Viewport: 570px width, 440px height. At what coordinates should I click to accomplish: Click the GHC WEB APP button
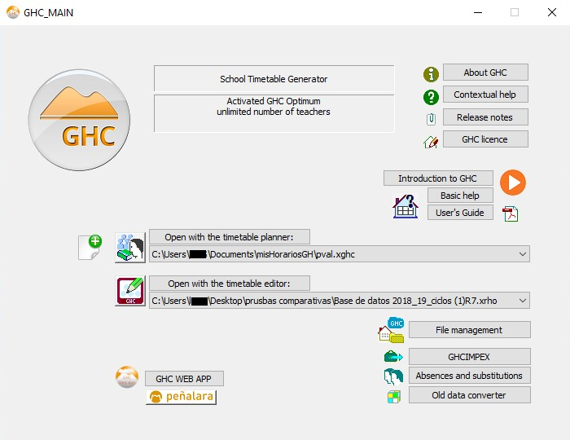(x=184, y=379)
